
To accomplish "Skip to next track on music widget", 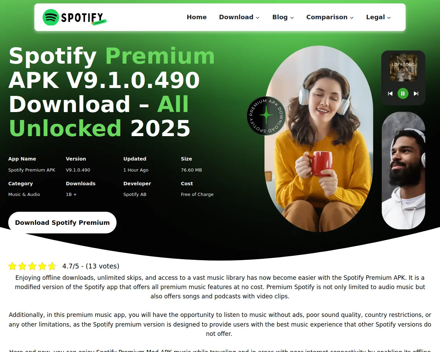I will pos(416,93).
